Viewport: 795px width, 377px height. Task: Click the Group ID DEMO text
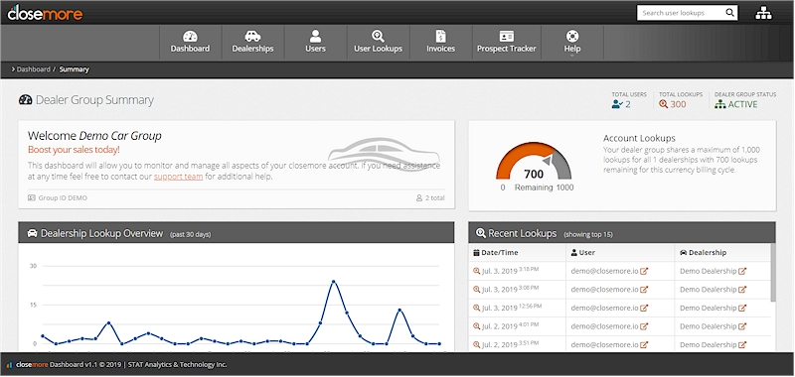pyautogui.click(x=63, y=197)
